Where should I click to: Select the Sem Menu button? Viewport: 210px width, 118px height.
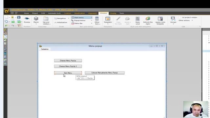tap(68, 73)
